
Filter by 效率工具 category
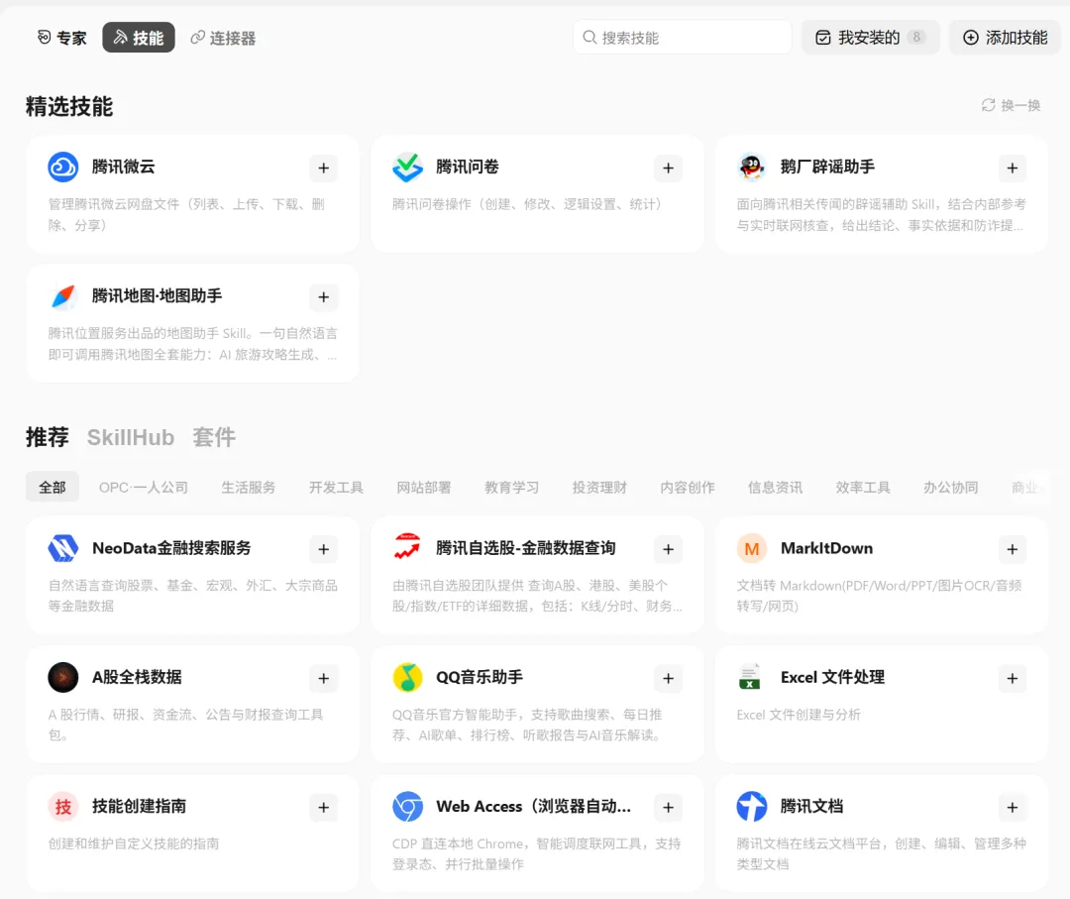[863, 488]
